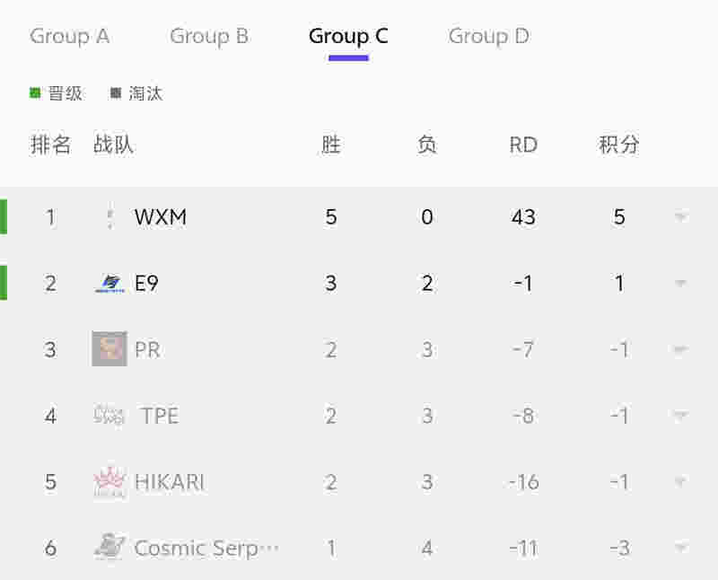Screen dimensions: 718x580
Task: Click the TPE team logo
Action: [109, 416]
